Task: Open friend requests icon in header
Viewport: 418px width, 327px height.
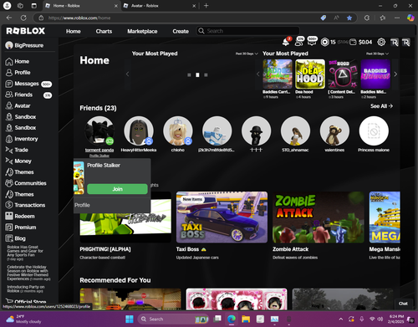Action: click(x=299, y=42)
